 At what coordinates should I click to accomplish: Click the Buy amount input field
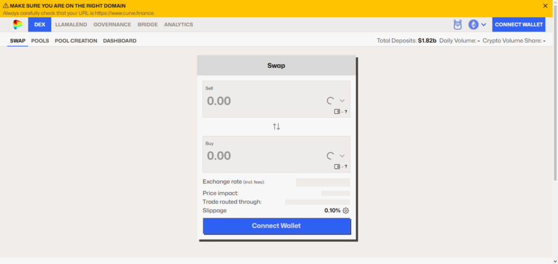[x=263, y=156]
